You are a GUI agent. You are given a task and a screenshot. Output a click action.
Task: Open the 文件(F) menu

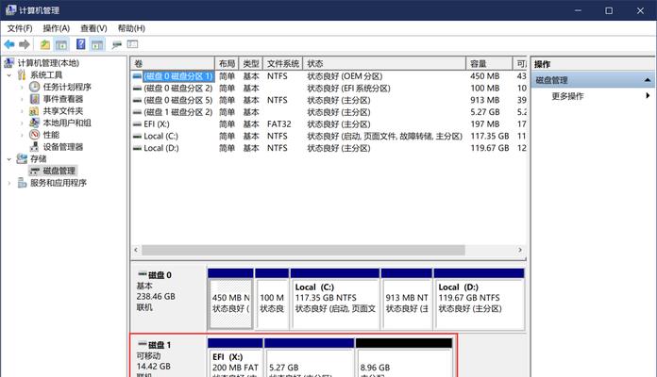click(x=20, y=28)
